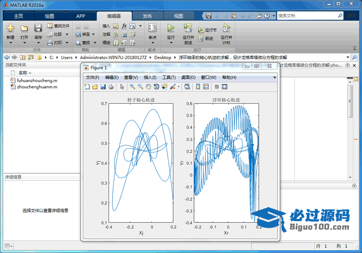Toggle insert legend icon in Figure

click(x=206, y=87)
